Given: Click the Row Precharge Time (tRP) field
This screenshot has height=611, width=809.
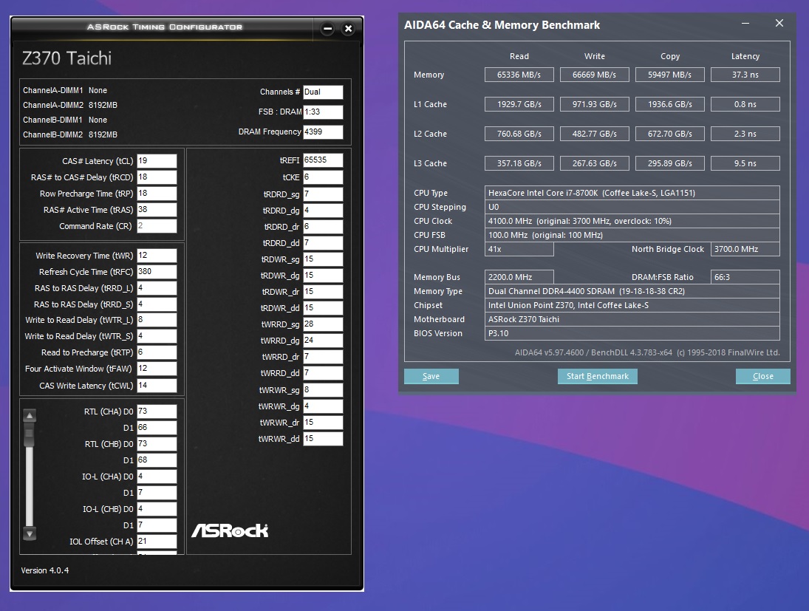Looking at the screenshot, I should pyautogui.click(x=157, y=194).
